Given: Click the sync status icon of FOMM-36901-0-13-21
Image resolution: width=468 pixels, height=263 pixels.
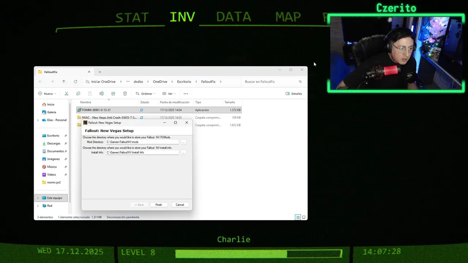Looking at the screenshot, I should (141, 110).
